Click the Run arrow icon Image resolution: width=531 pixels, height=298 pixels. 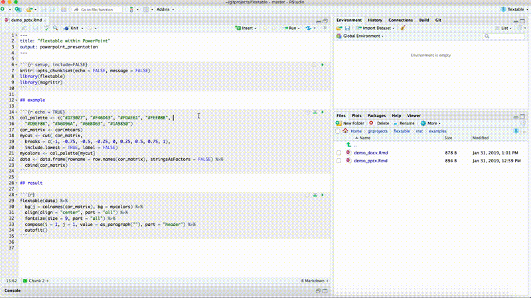[285, 28]
